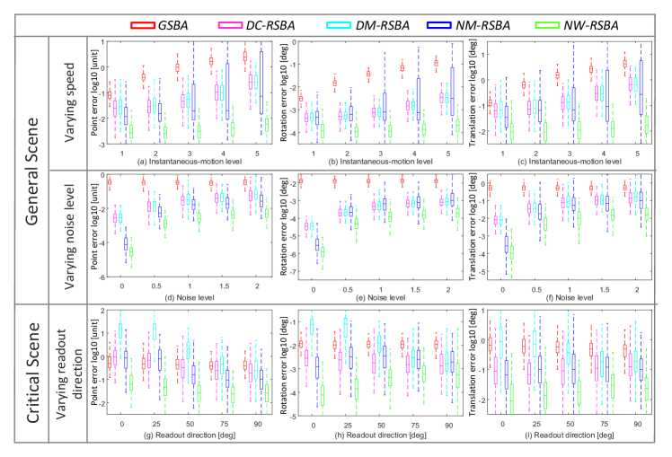This screenshot has height=457, width=672.
Task: Click caption (e) Noise level
Action: (x=380, y=297)
